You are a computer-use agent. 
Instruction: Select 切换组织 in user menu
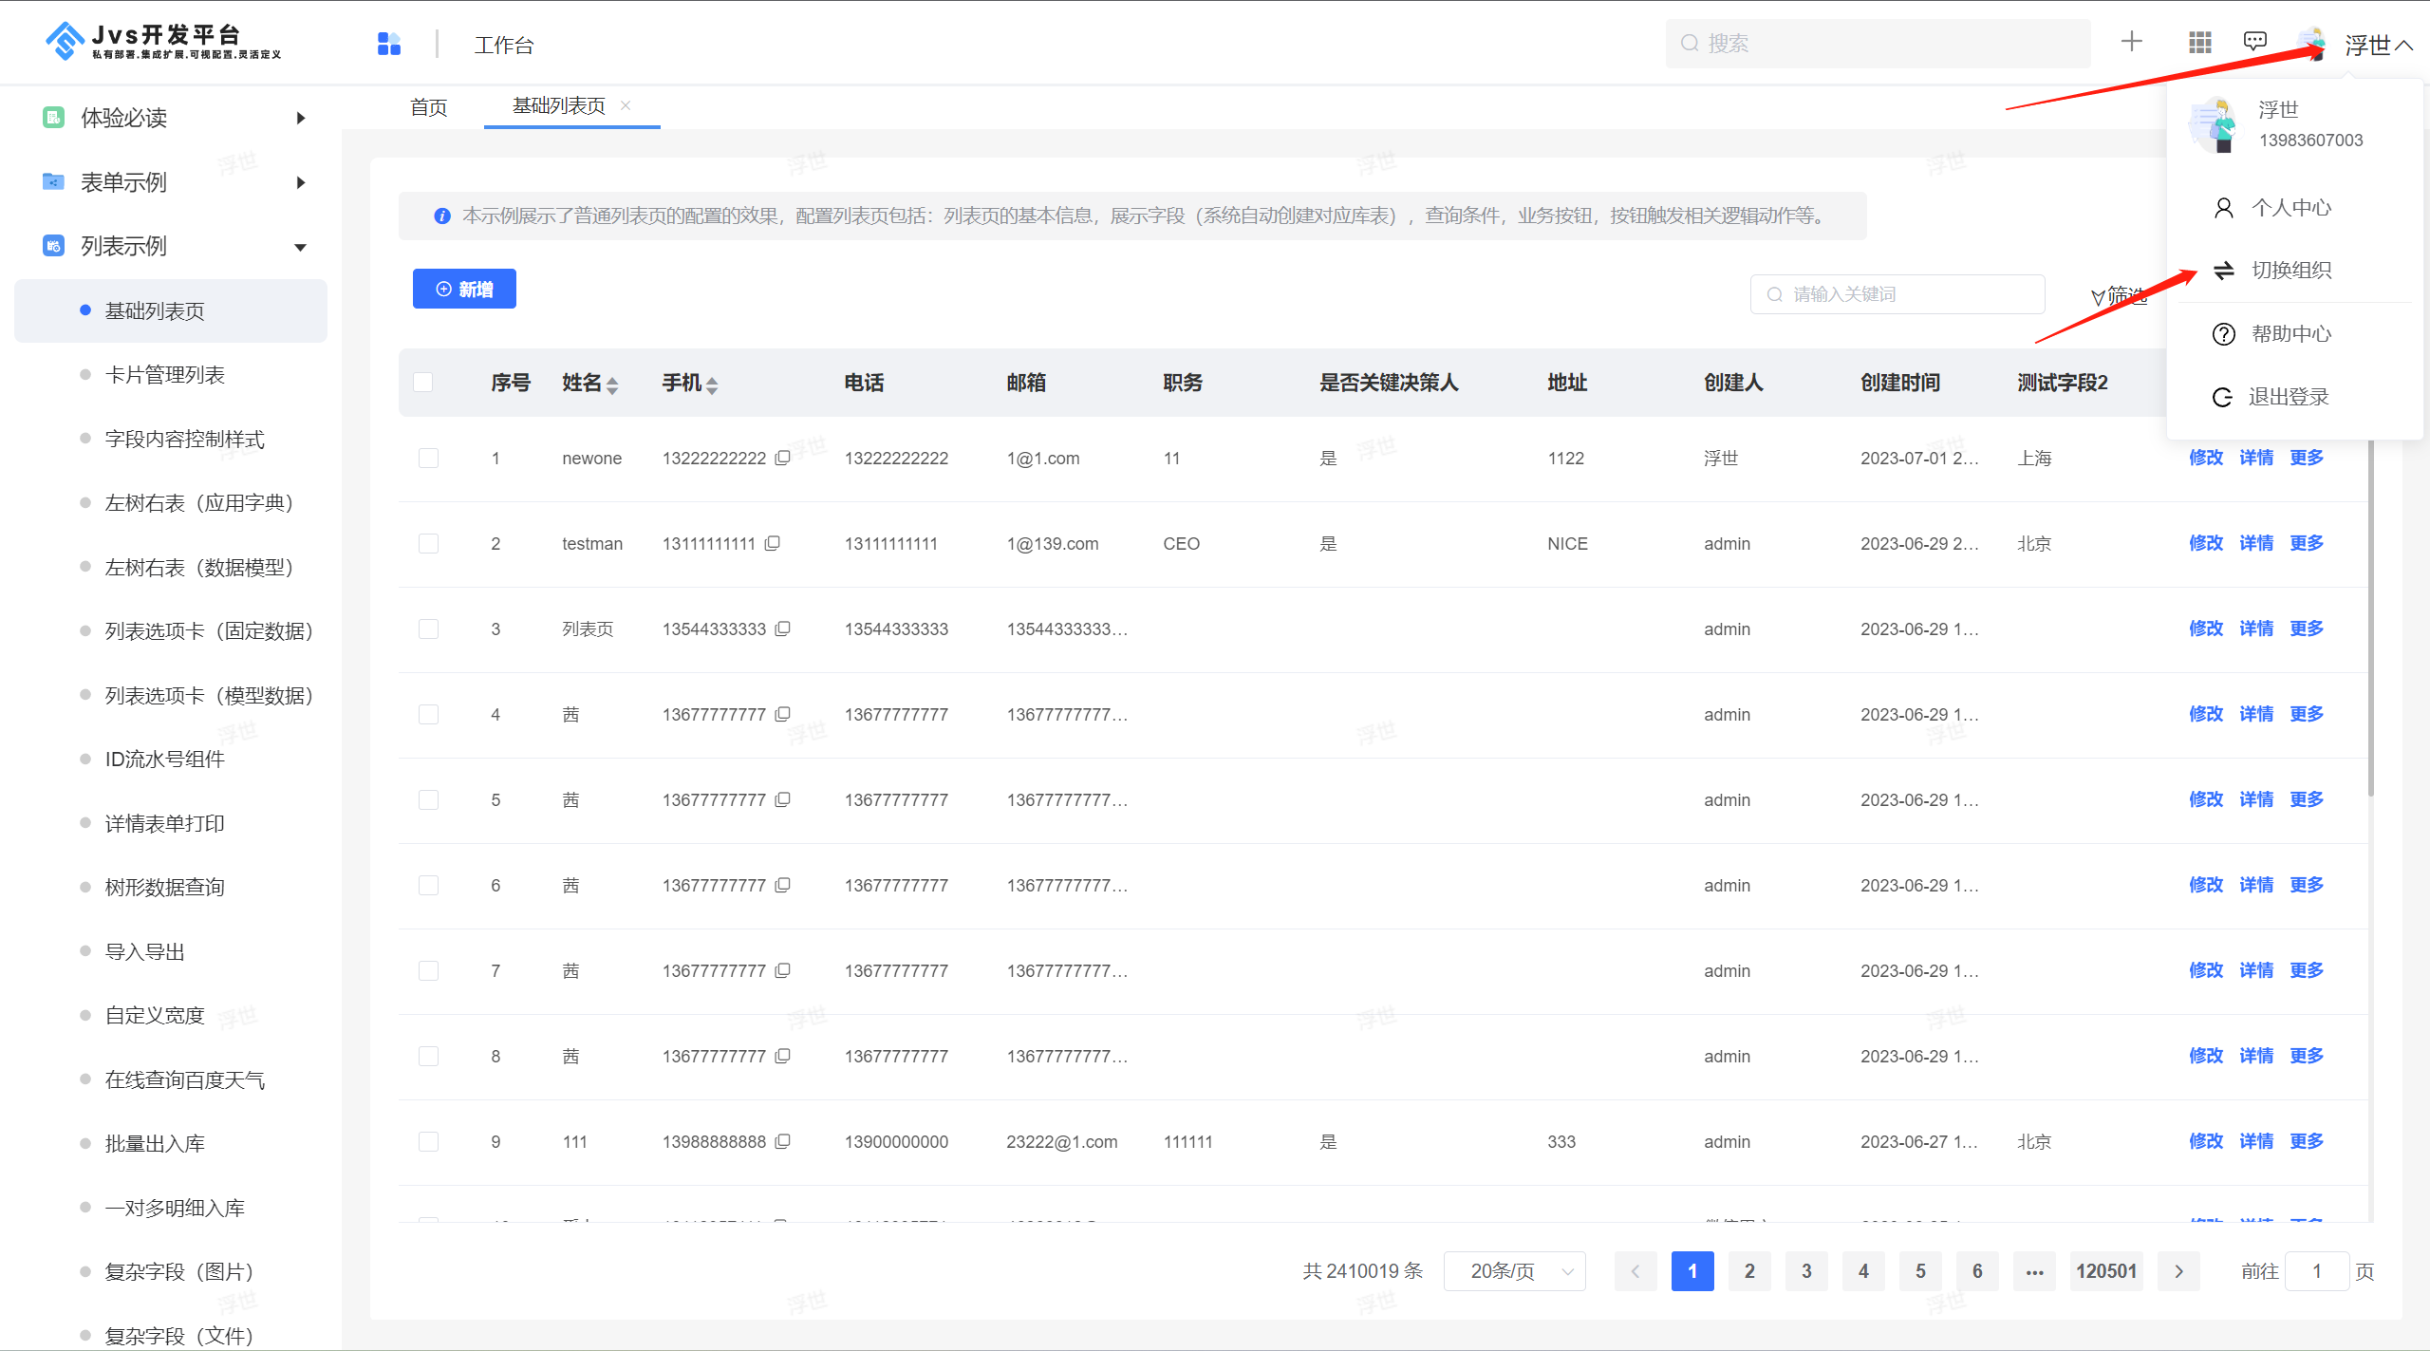pyautogui.click(x=2290, y=271)
